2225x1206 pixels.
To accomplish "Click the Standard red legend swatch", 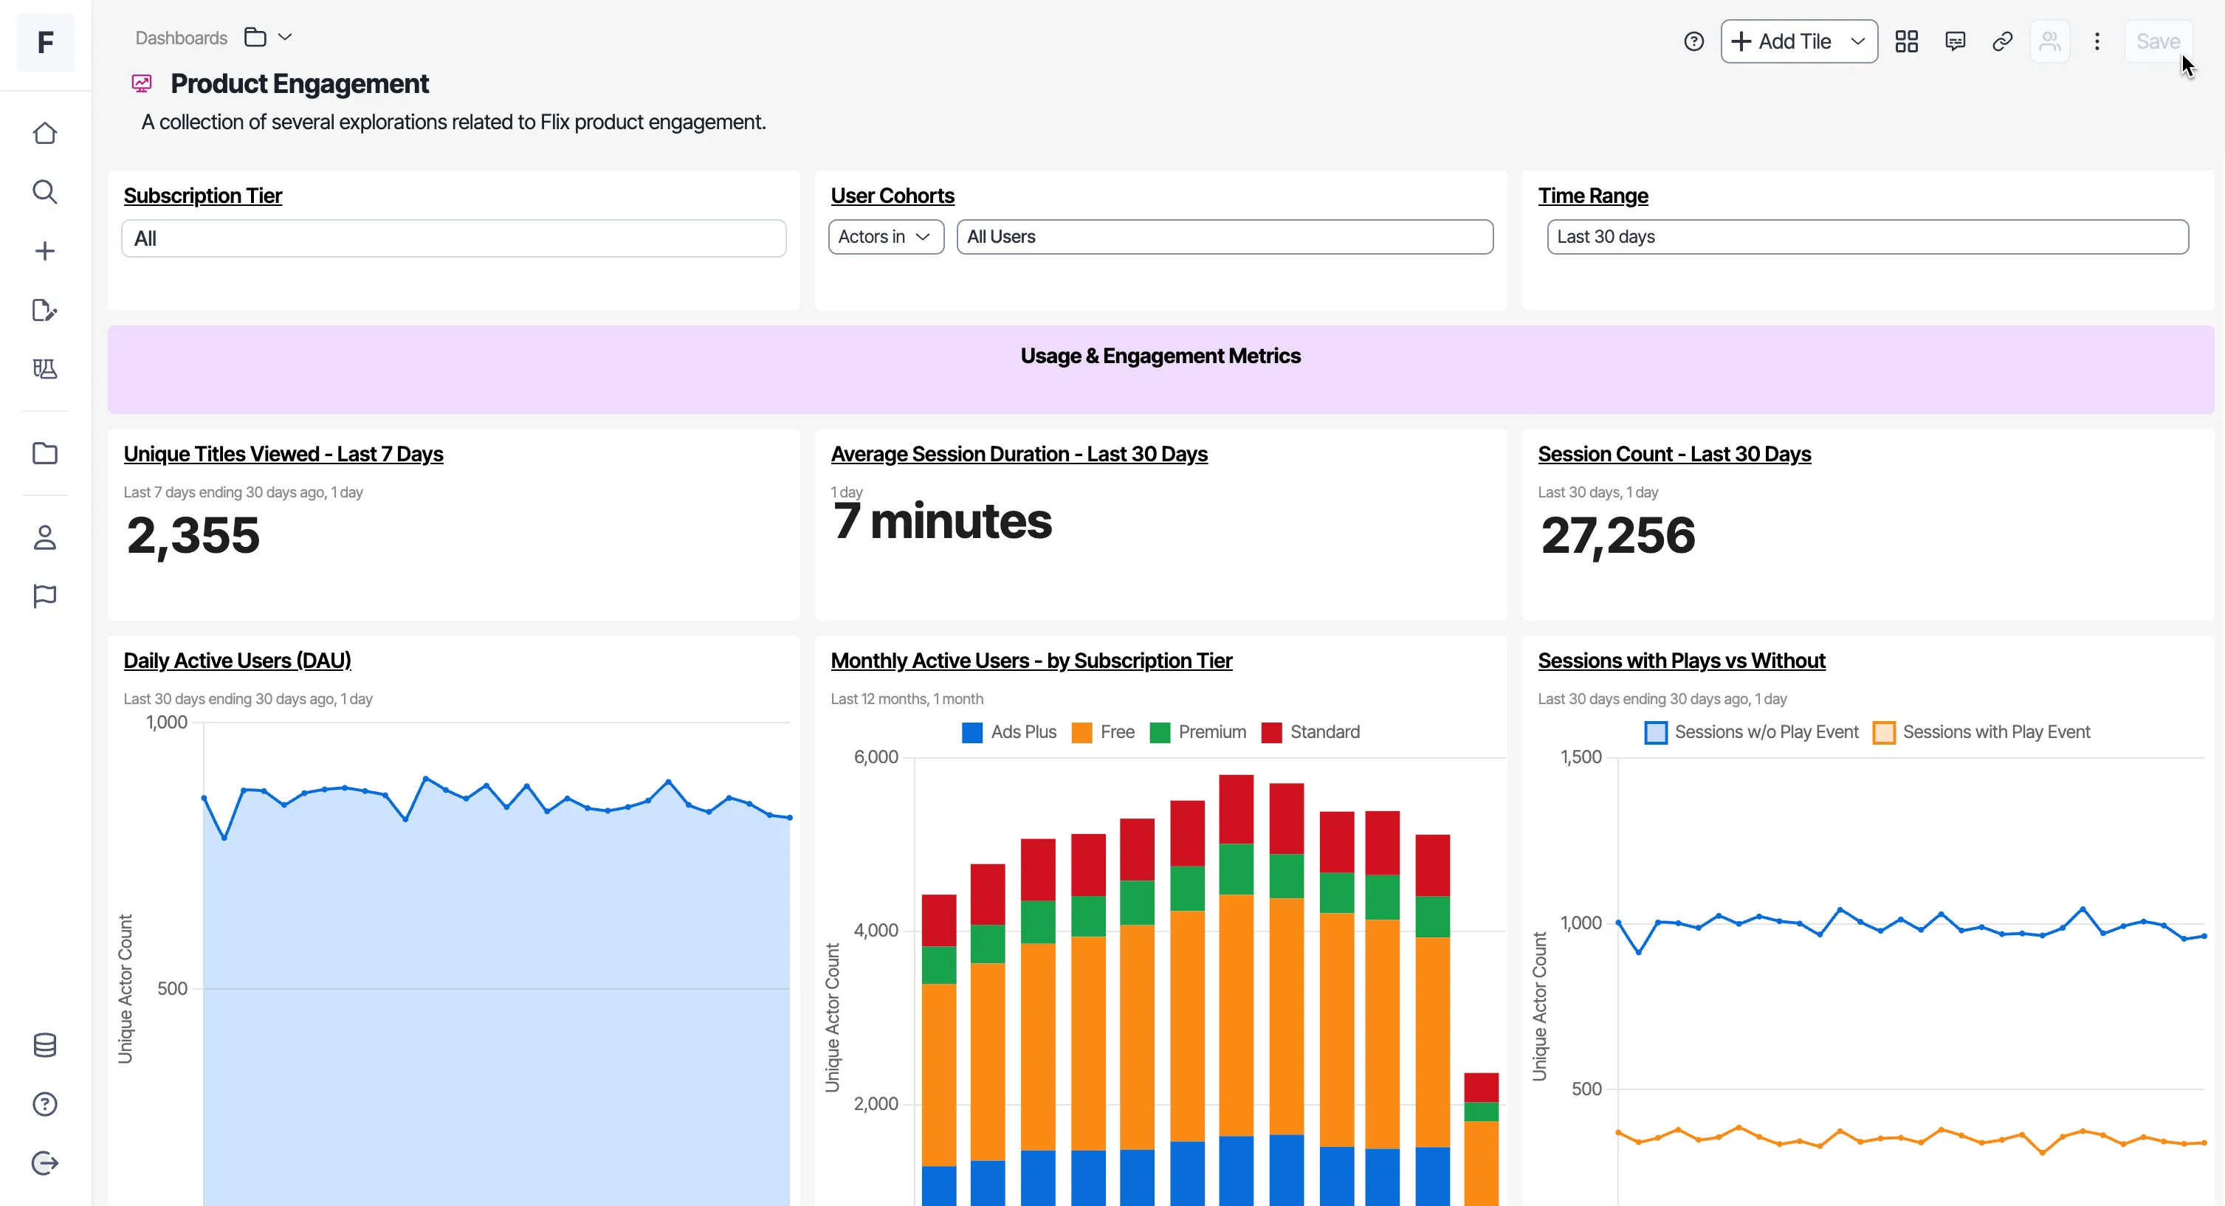I will tap(1270, 733).
